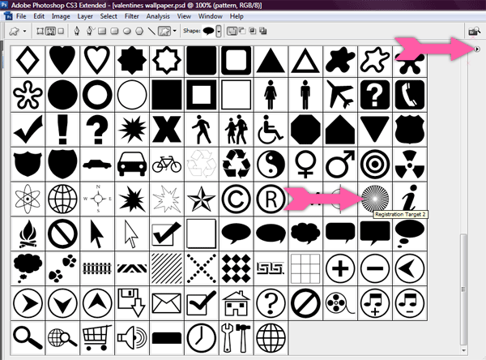This screenshot has height=360, width=486.
Task: Choose the film reel shape
Action: pos(340,303)
